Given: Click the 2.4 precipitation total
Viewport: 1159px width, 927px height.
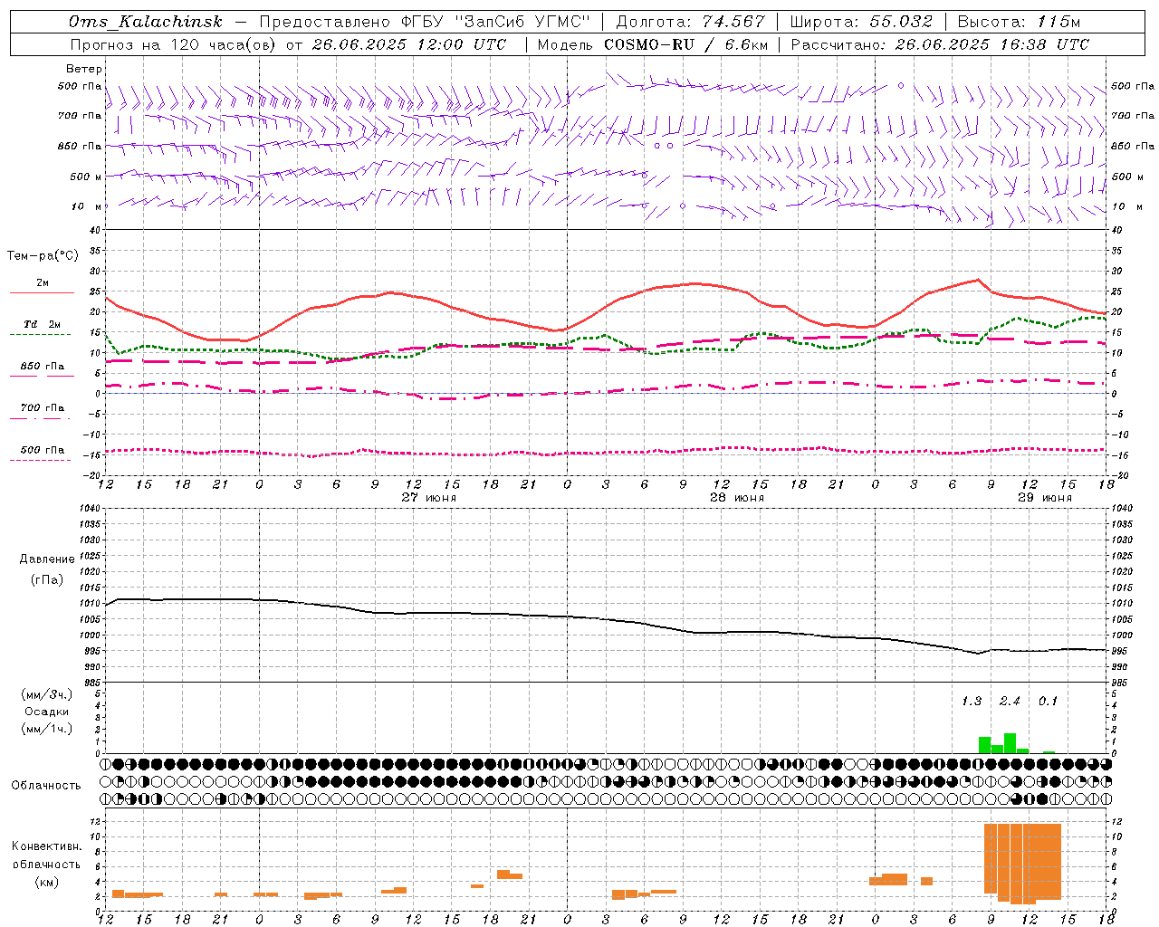Looking at the screenshot, I should [x=1010, y=701].
